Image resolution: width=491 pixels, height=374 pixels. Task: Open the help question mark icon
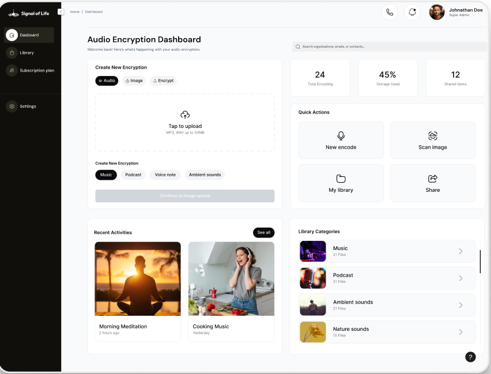point(470,357)
